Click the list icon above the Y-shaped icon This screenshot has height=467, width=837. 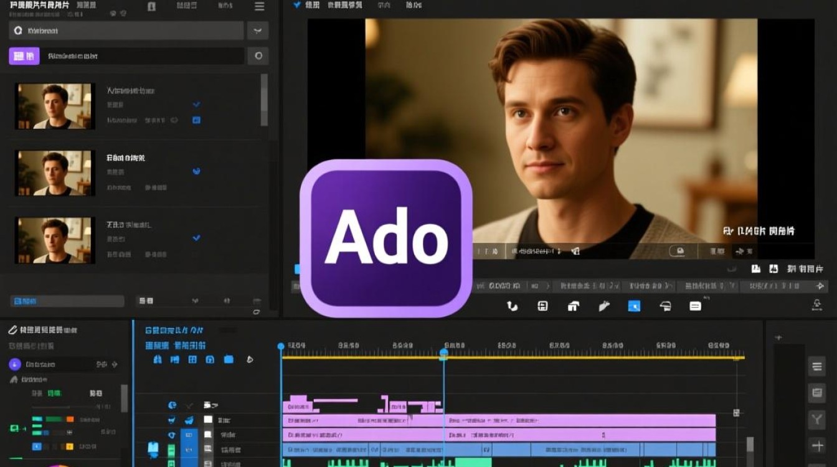(x=816, y=393)
